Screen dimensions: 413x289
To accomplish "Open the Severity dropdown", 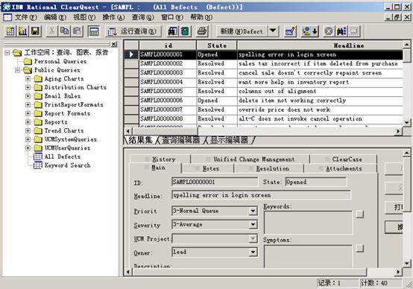I will (253, 224).
